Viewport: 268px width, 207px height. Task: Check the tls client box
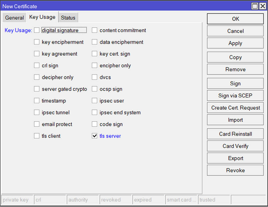[36, 136]
